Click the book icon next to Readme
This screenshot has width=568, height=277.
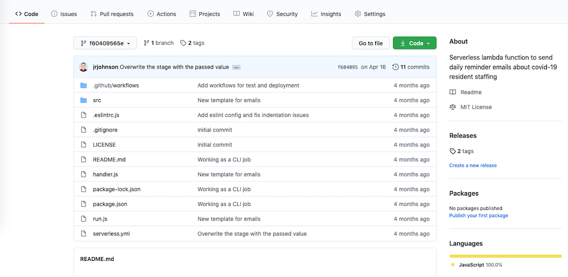coord(453,92)
